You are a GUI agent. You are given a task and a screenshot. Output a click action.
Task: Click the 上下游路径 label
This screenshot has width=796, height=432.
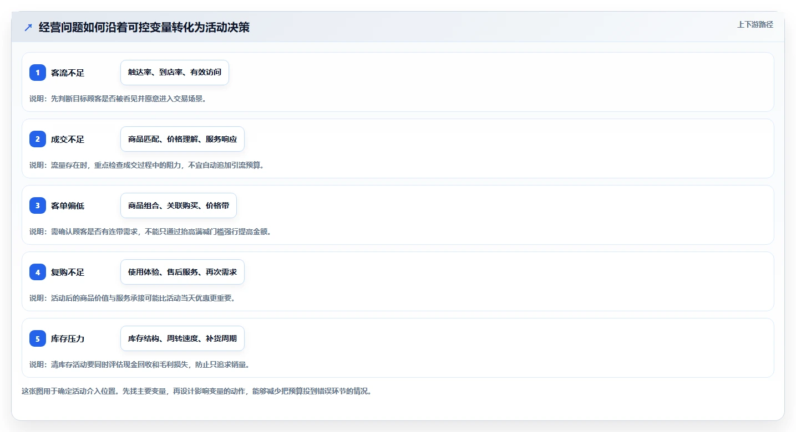click(x=755, y=24)
